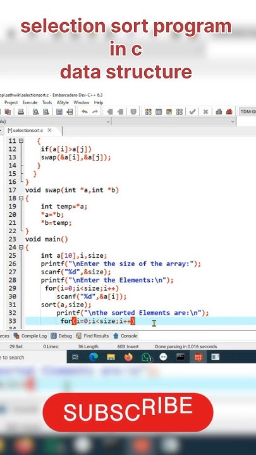Image resolution: width=256 pixels, height=455 pixels.
Task: Click line number 33 in the gutter
Action: [x=12, y=321]
